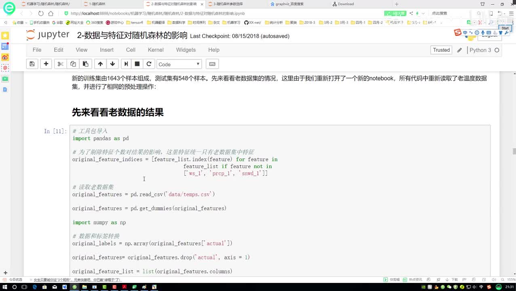Click the page vertical scrollbar thumb
The height and width of the screenshot is (291, 516).
[x=514, y=152]
